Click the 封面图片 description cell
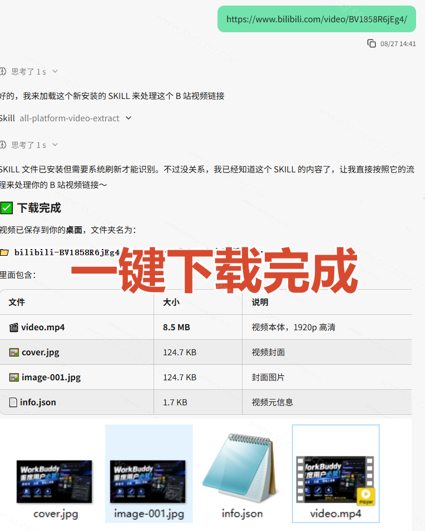 pos(327,377)
